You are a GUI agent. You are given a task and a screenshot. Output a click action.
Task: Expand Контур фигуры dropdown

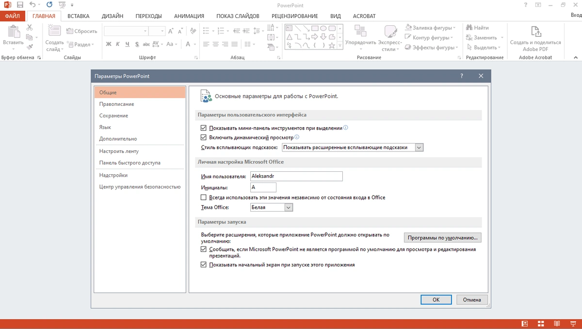point(452,37)
